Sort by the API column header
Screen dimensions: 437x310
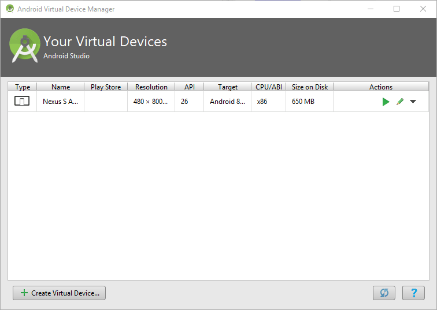click(x=189, y=87)
